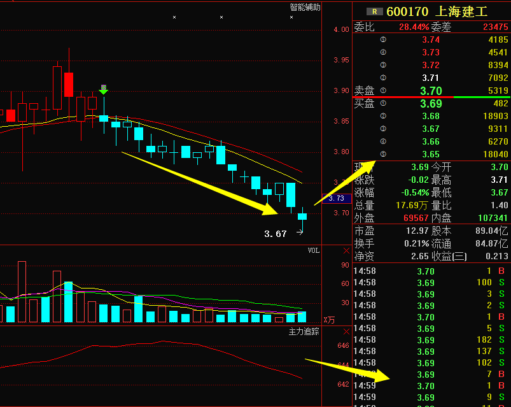This screenshot has width=511, height=407.
Task: Click the 上海建工 stock name title
Action: (x=461, y=11)
